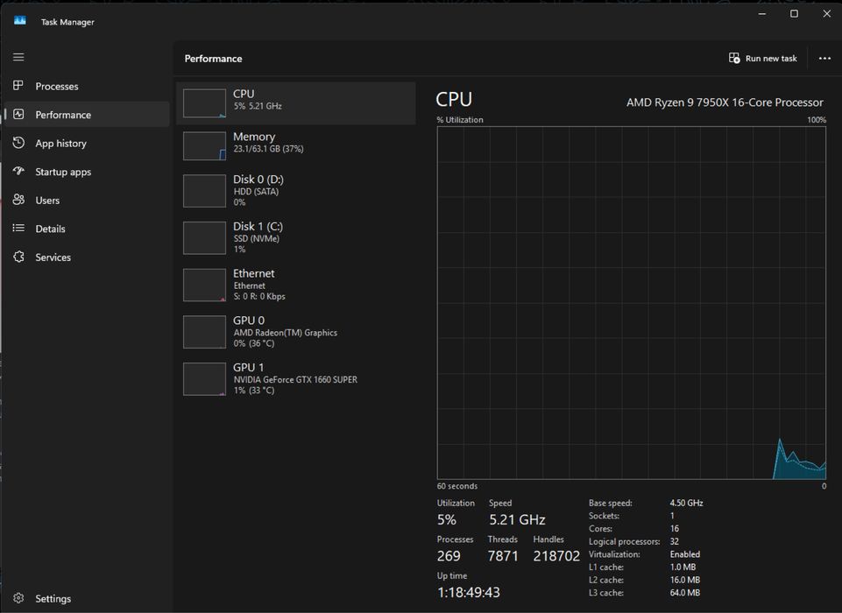Viewport: 842px width, 613px height.
Task: Open App history via its clock icon
Action: point(18,143)
